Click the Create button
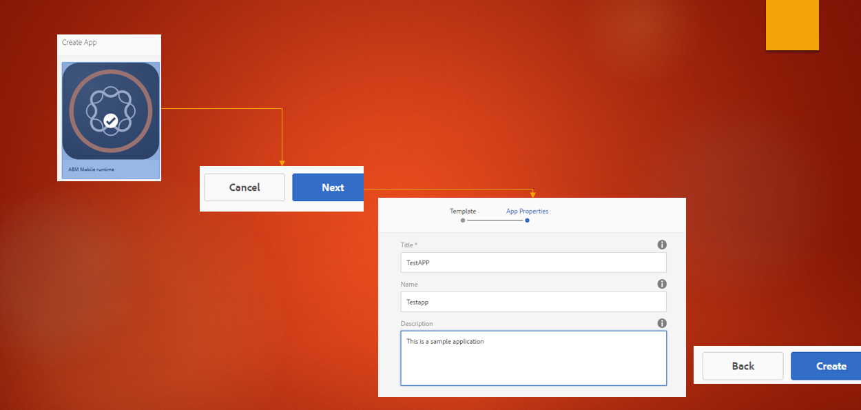The height and width of the screenshot is (410, 861). pos(831,366)
